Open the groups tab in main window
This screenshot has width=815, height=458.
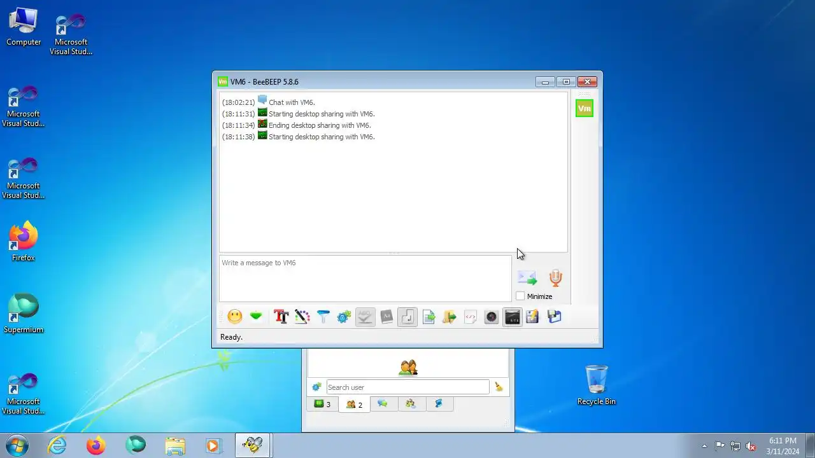[x=411, y=403]
